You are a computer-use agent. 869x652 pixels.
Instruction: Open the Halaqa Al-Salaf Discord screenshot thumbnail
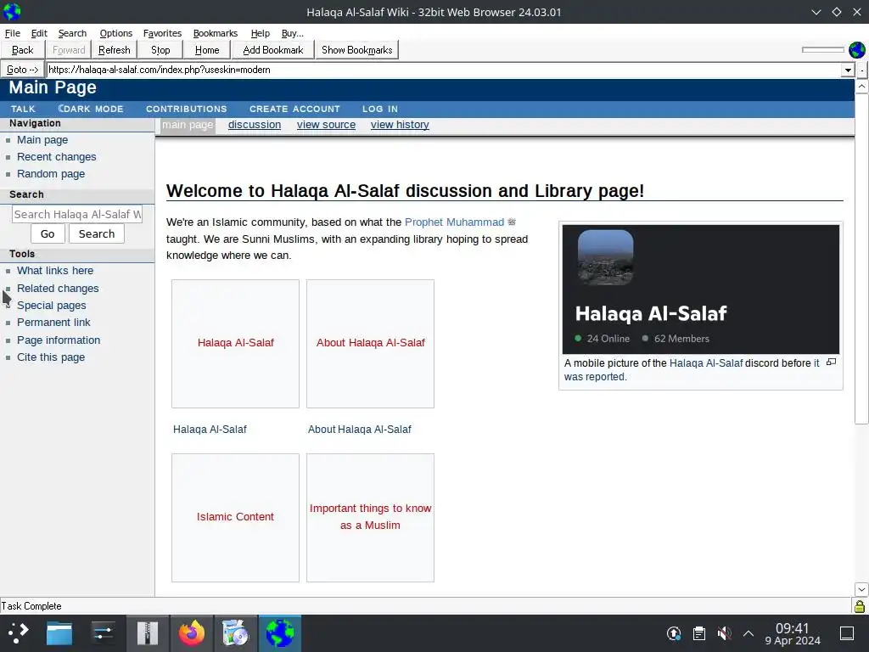[700, 289]
